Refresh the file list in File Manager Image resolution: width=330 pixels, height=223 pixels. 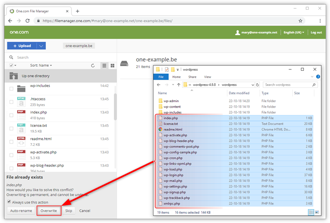point(93,65)
